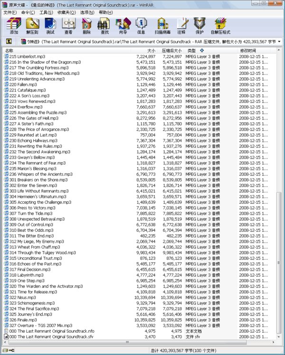The width and height of the screenshot is (285, 355).
Task: Click the horizontal scrollbar left arrow
Action: click(x=5, y=342)
